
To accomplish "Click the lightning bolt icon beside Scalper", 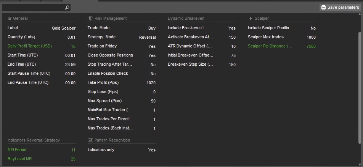I will pos(251,18).
